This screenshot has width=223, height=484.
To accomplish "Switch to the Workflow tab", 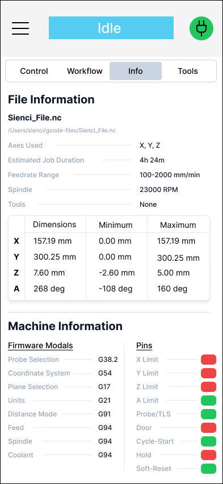I will [x=85, y=71].
